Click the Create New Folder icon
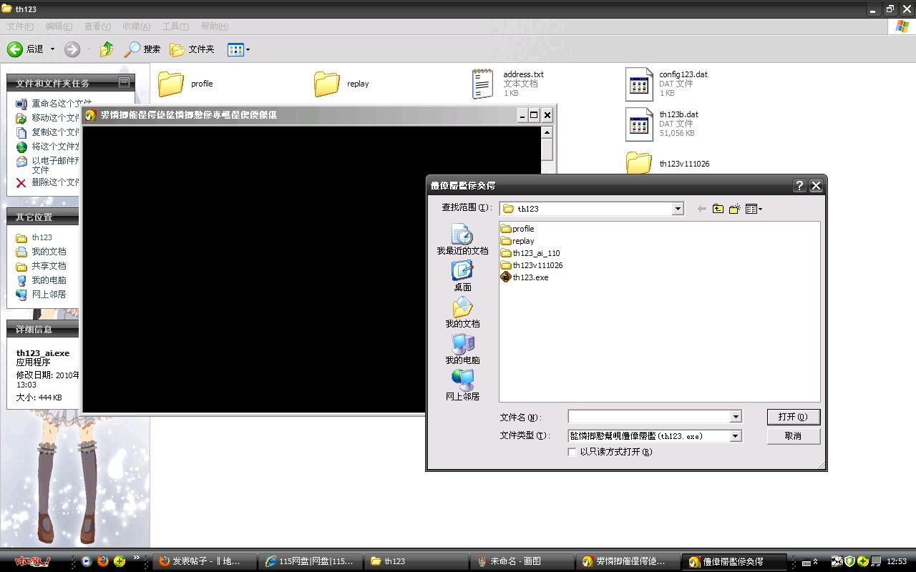Image resolution: width=916 pixels, height=572 pixels. click(734, 209)
